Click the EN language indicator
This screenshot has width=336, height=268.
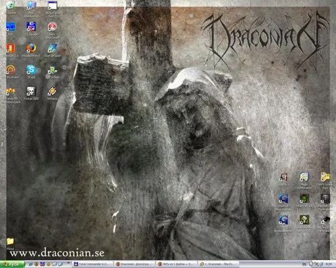[x=304, y=264]
